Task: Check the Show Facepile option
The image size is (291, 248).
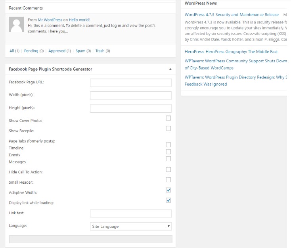Action: click(168, 129)
